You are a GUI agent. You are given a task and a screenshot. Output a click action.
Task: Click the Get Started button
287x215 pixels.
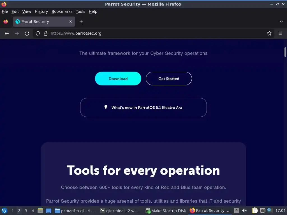(x=169, y=79)
